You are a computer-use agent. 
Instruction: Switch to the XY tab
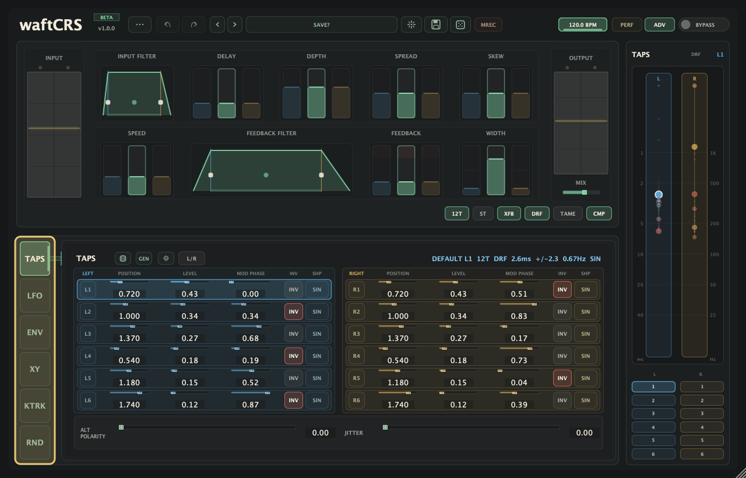[x=35, y=369]
